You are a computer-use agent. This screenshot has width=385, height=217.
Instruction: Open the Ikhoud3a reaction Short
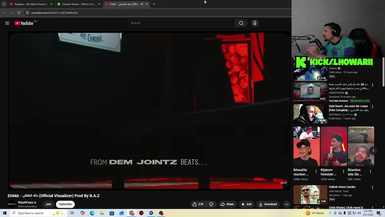tap(306, 146)
